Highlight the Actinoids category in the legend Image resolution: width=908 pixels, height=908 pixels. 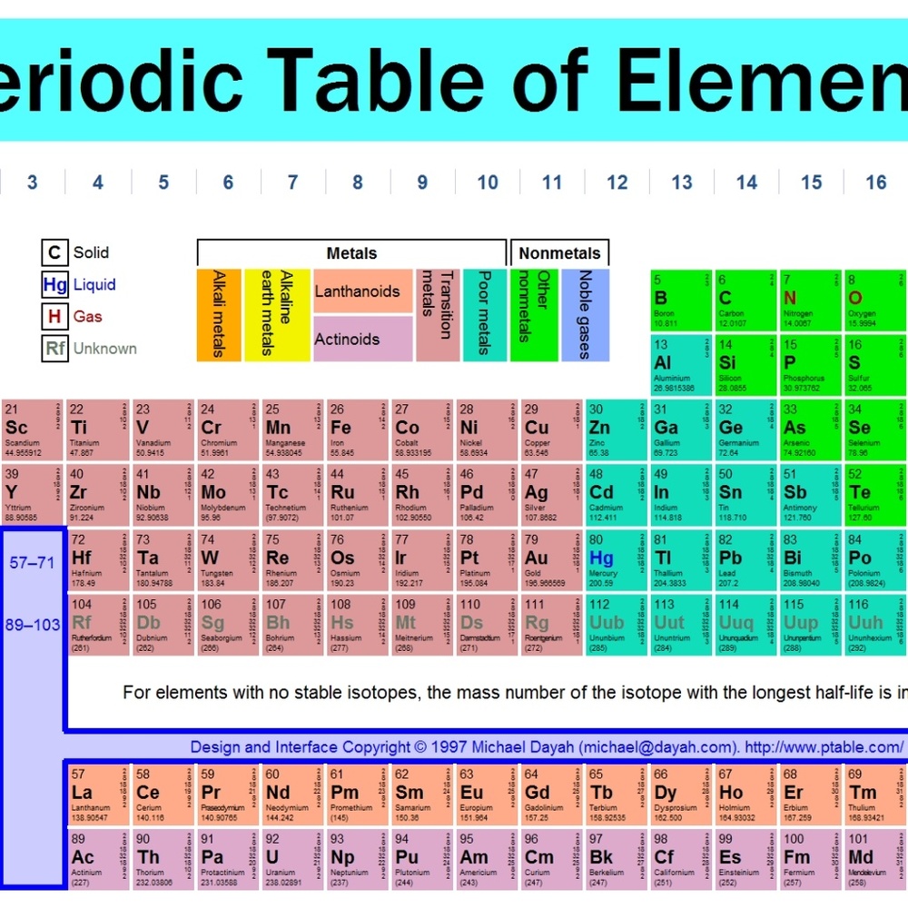pos(362,339)
